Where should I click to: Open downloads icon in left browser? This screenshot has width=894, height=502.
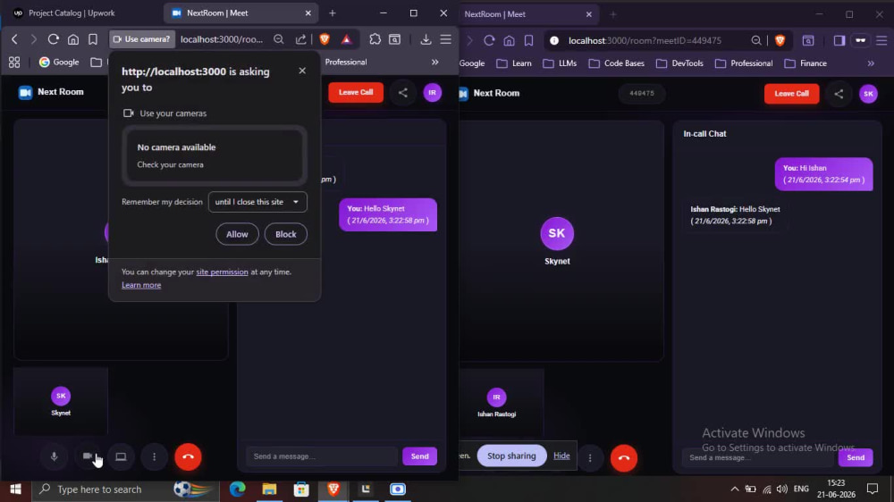click(426, 39)
